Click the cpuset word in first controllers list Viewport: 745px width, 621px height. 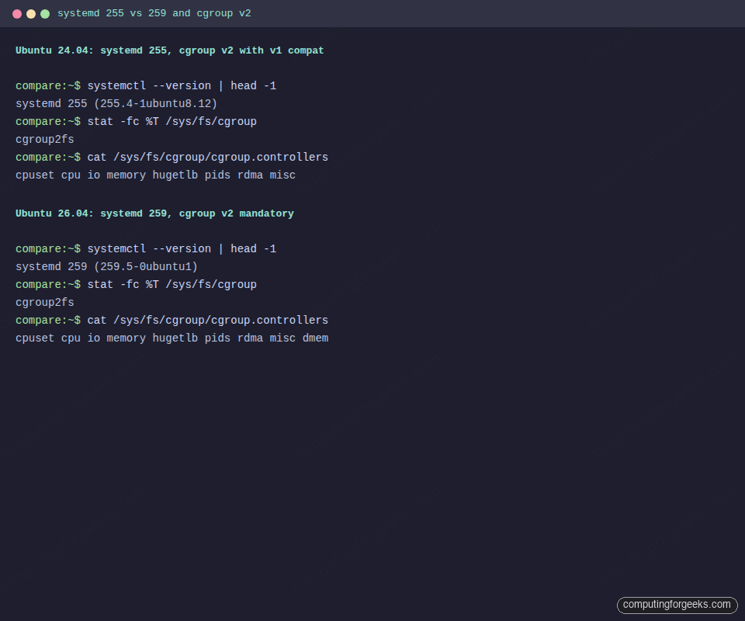(x=34, y=175)
